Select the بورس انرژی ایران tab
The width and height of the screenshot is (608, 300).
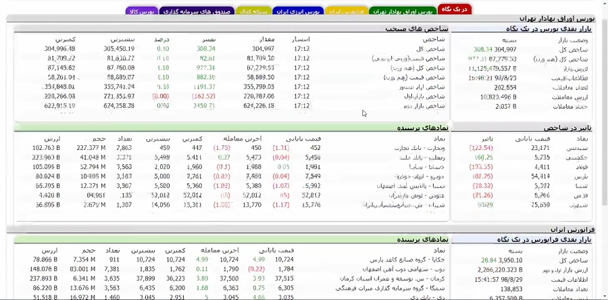coord(298,11)
